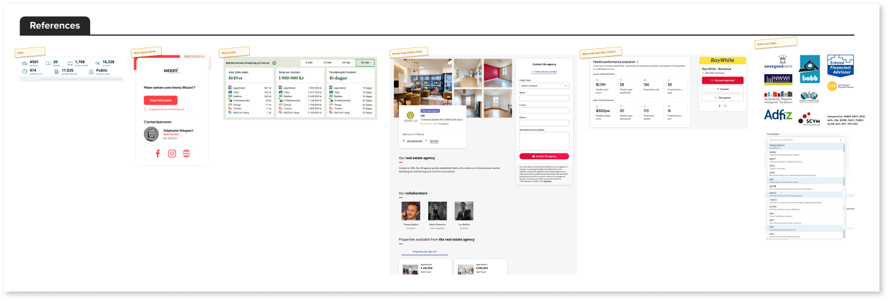888x300 pixels.
Task: Click the Request appraisal button
Action: 723,80
